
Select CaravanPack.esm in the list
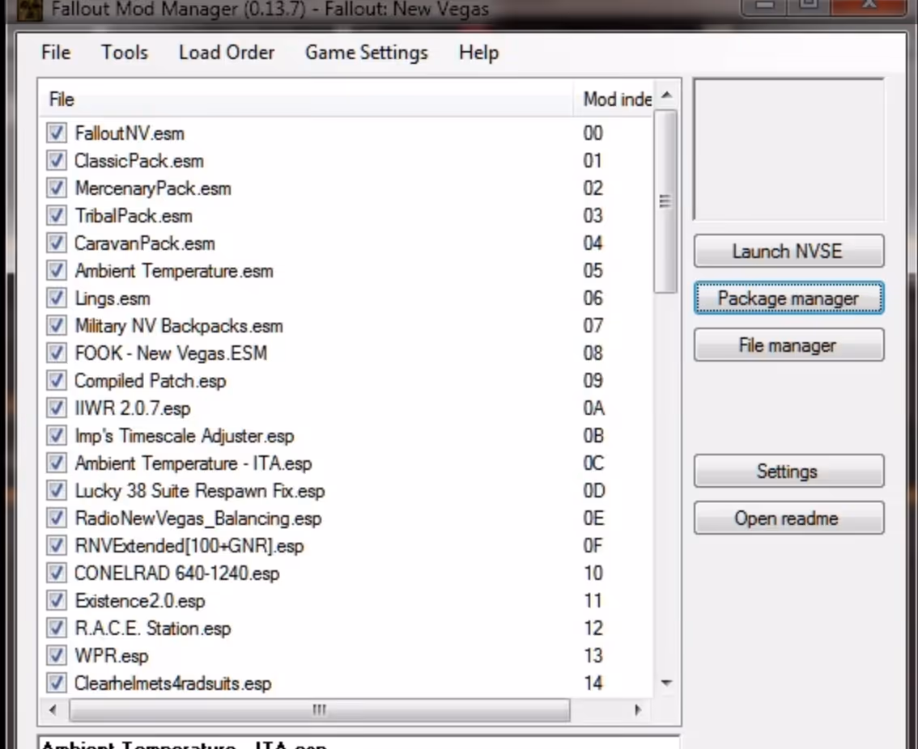pos(145,243)
